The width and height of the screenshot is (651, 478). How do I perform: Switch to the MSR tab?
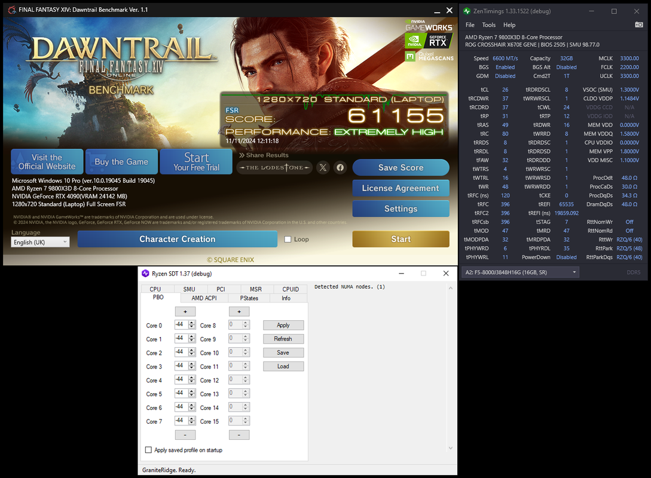tap(256, 289)
